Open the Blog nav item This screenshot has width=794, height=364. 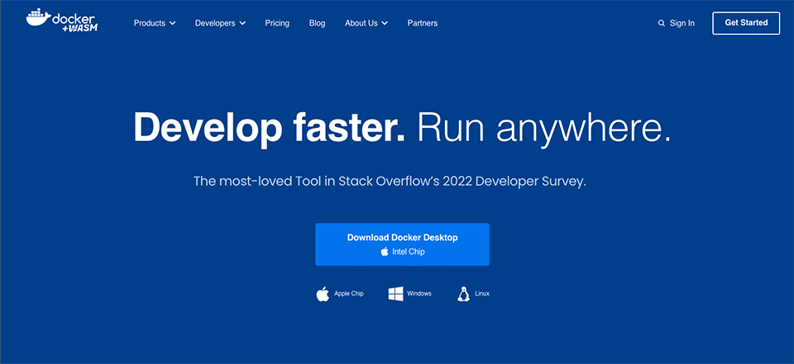pyautogui.click(x=317, y=23)
